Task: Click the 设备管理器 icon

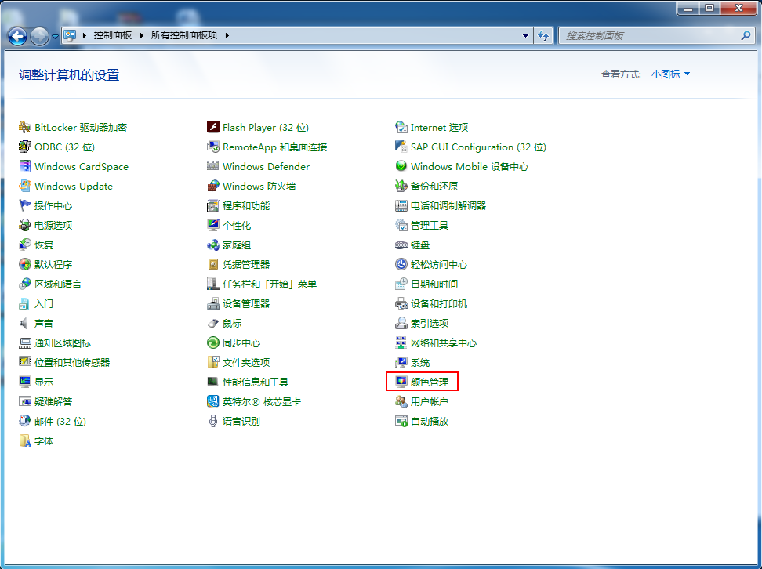Action: 213,303
